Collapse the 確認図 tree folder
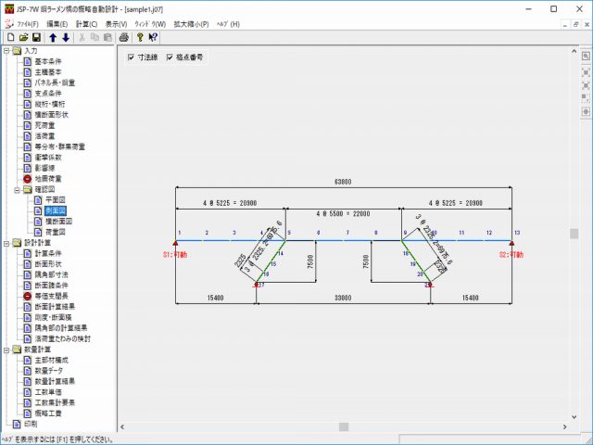Image resolution: width=593 pixels, height=445 pixels. point(17,188)
